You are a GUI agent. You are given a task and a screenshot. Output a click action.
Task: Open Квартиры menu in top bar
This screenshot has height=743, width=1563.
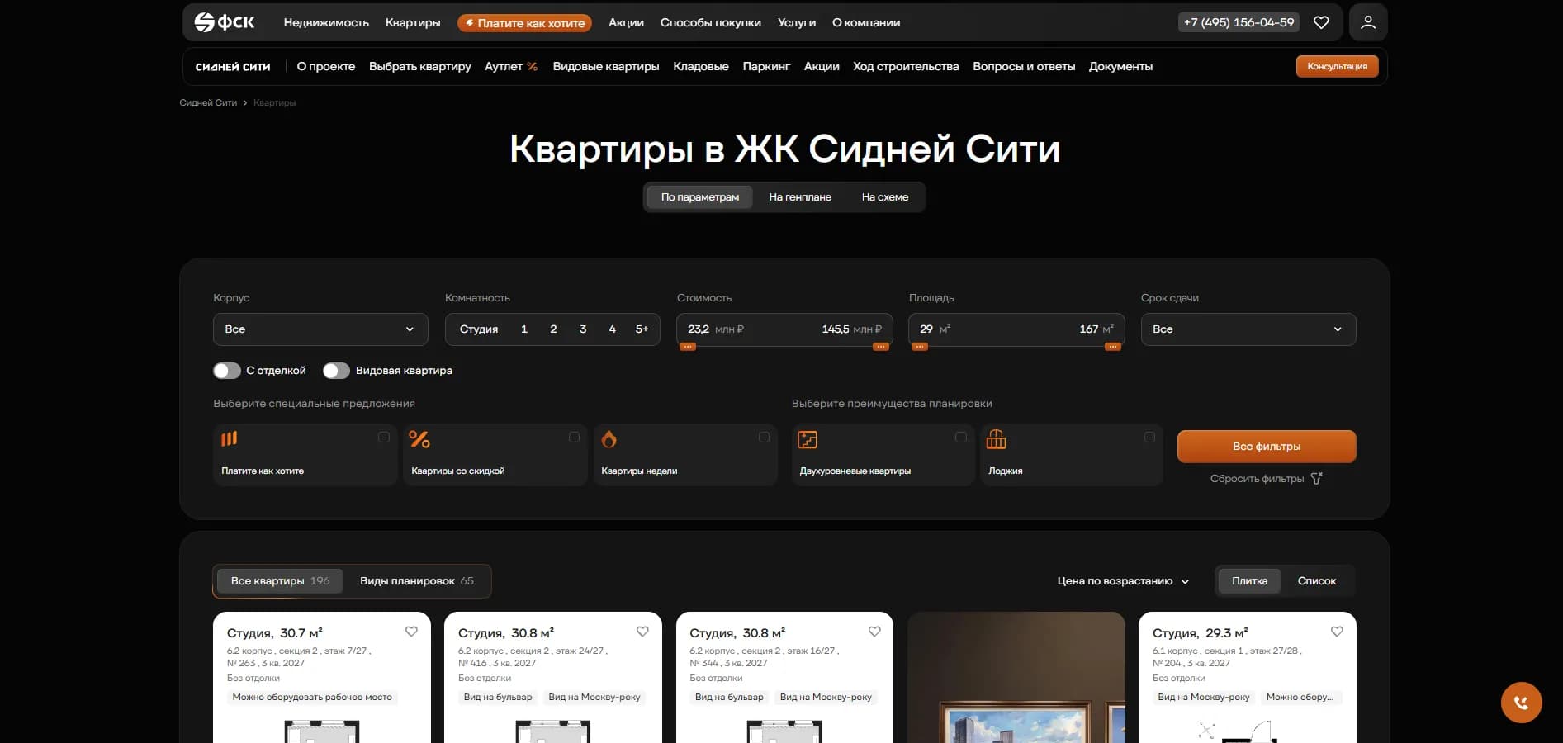(413, 22)
